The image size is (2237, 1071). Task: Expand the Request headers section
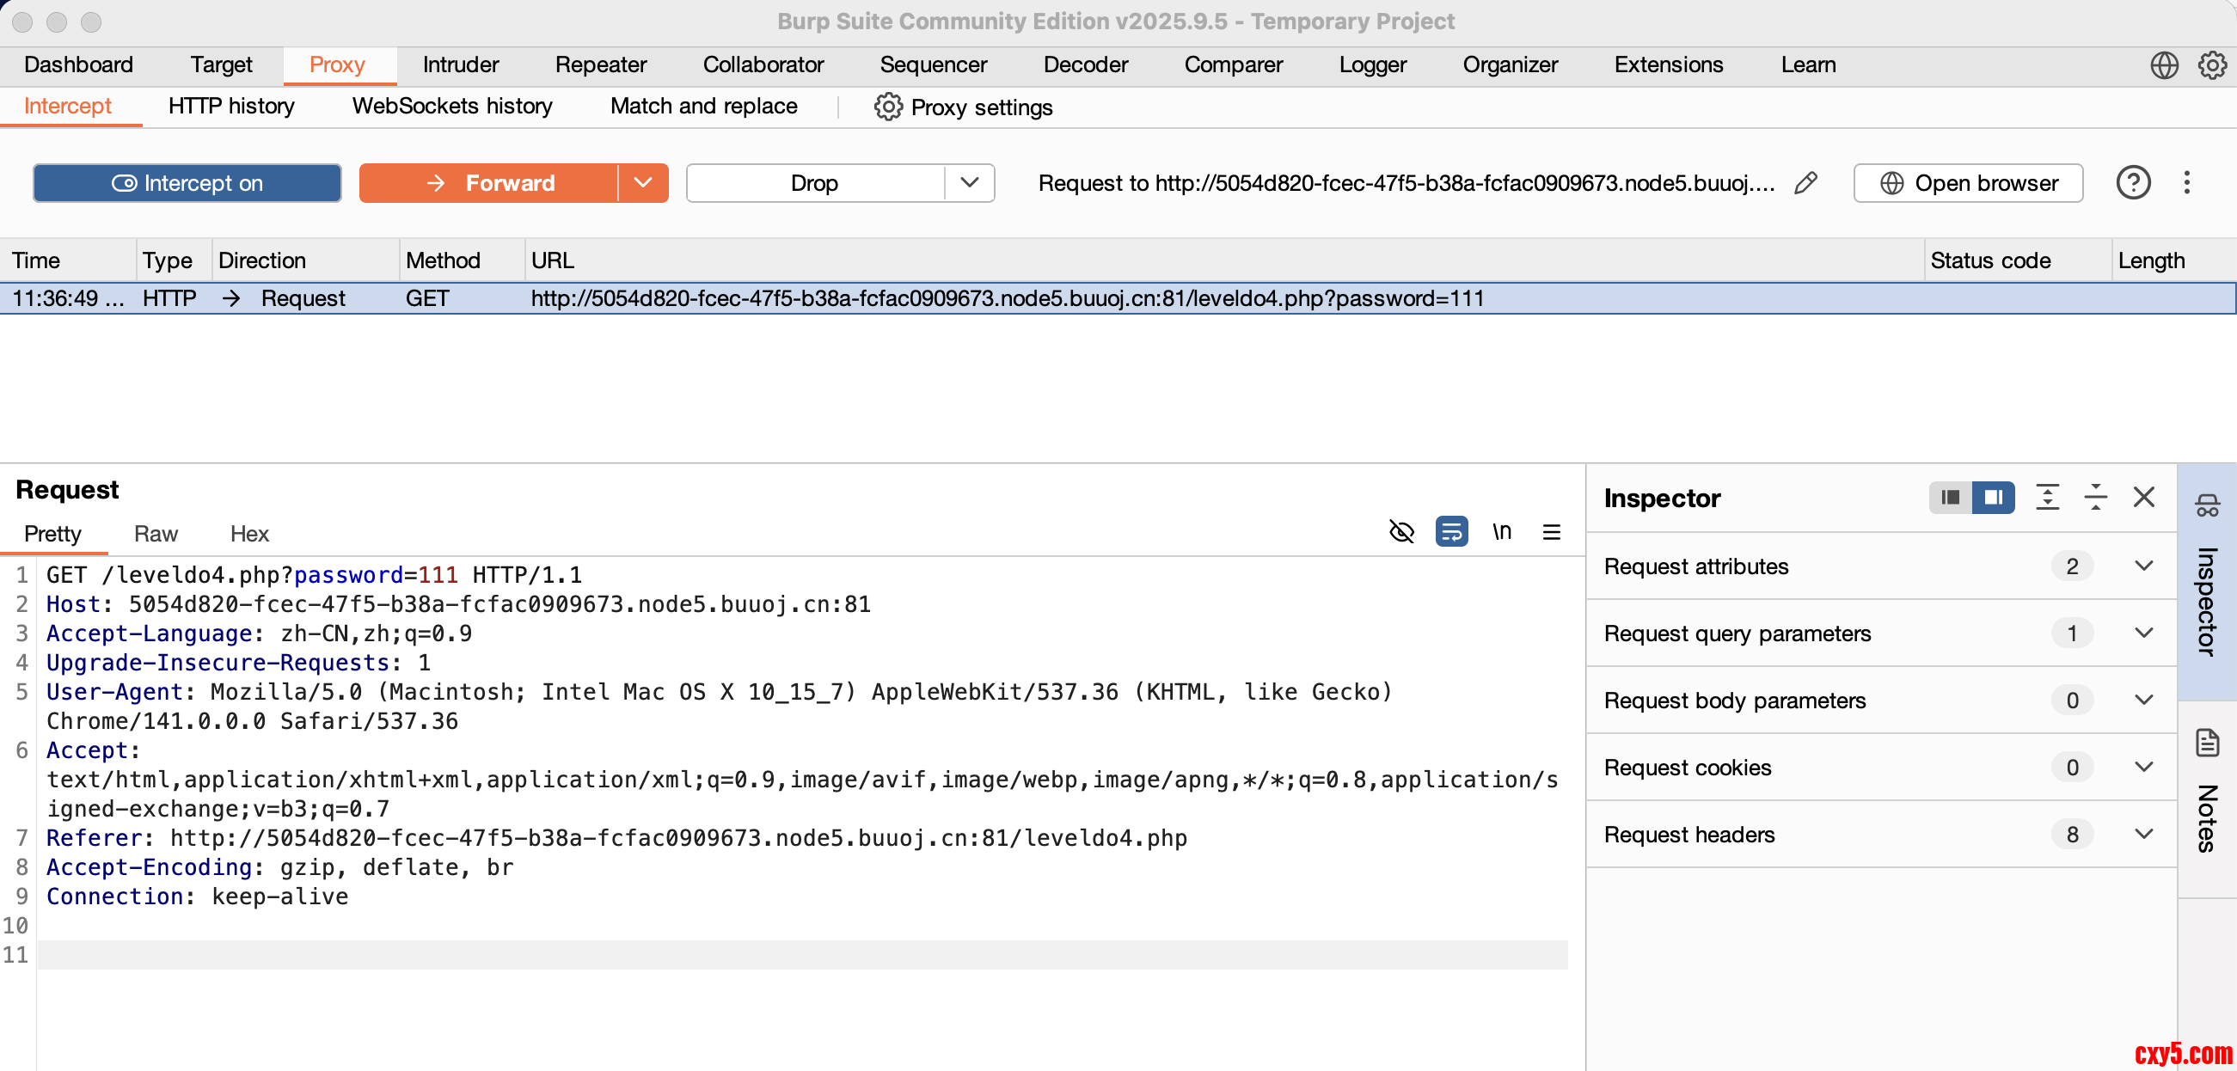(x=2143, y=834)
